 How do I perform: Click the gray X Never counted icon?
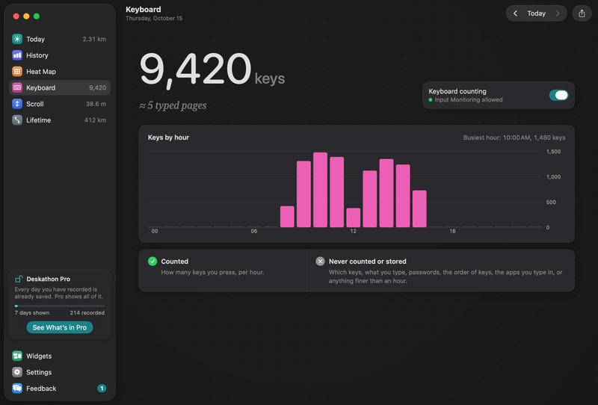pyautogui.click(x=321, y=262)
